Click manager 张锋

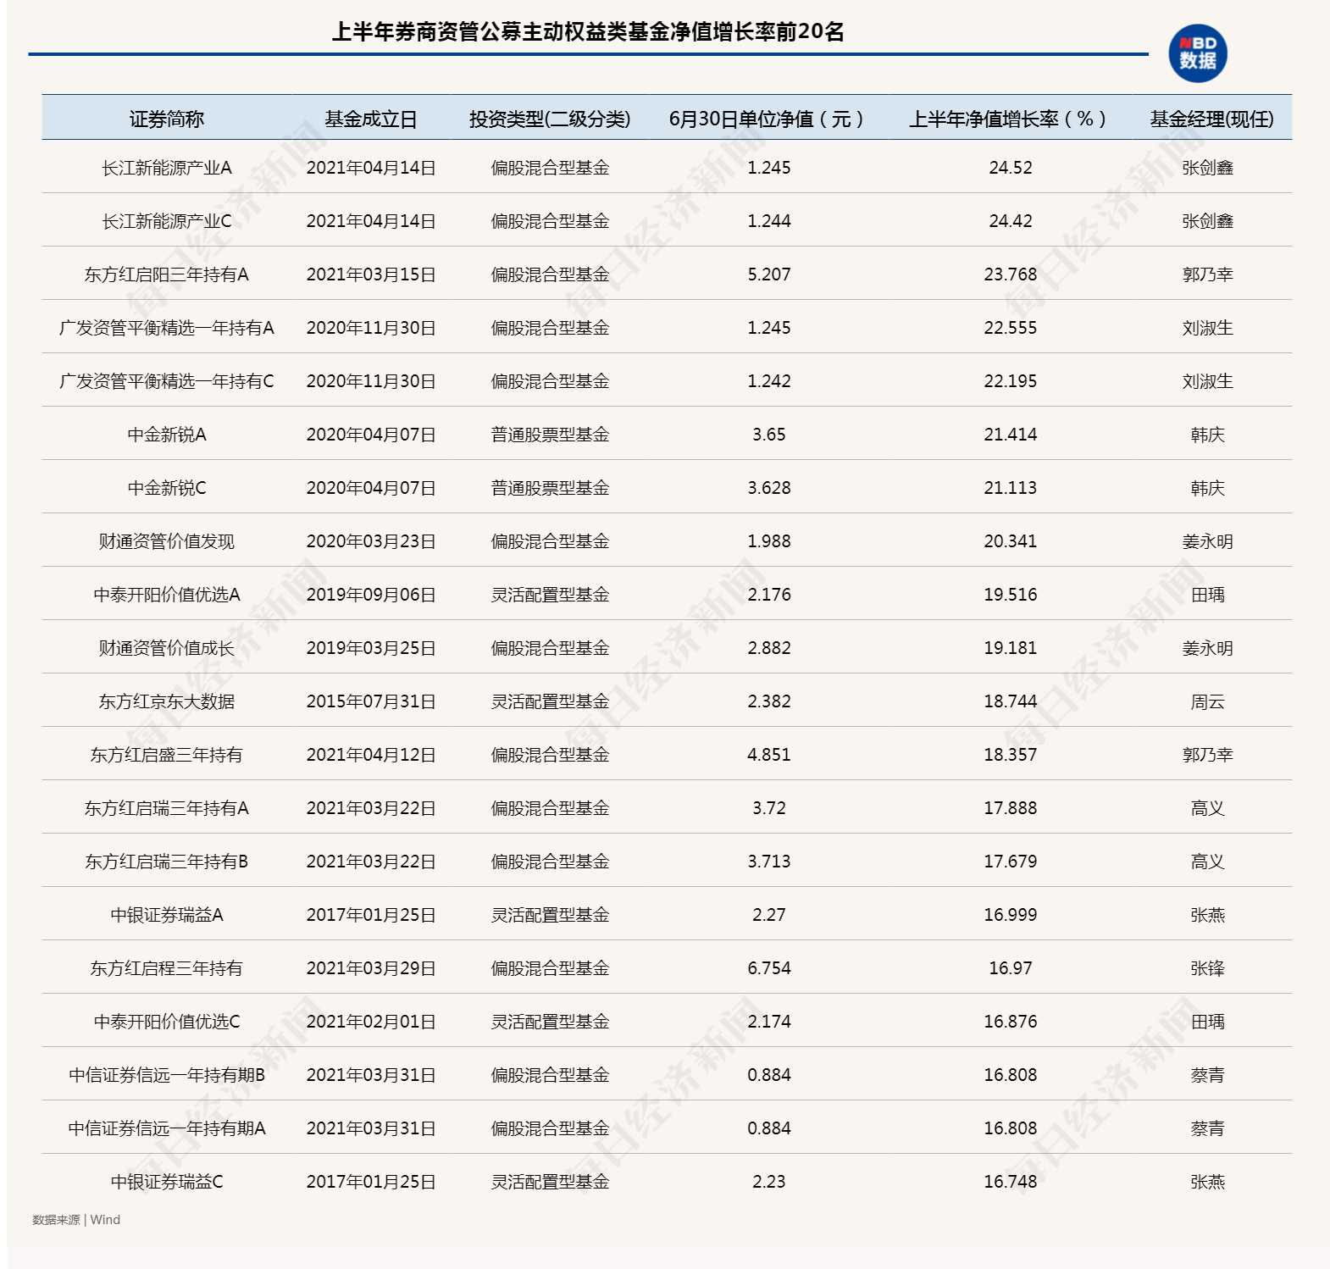coord(1208,968)
